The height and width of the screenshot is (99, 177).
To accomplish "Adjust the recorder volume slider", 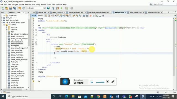I will (100, 82).
